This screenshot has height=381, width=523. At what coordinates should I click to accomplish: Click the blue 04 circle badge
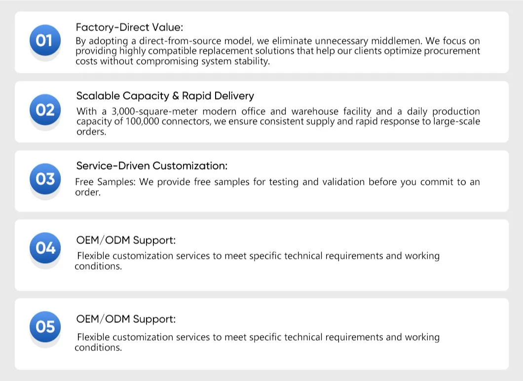point(45,247)
